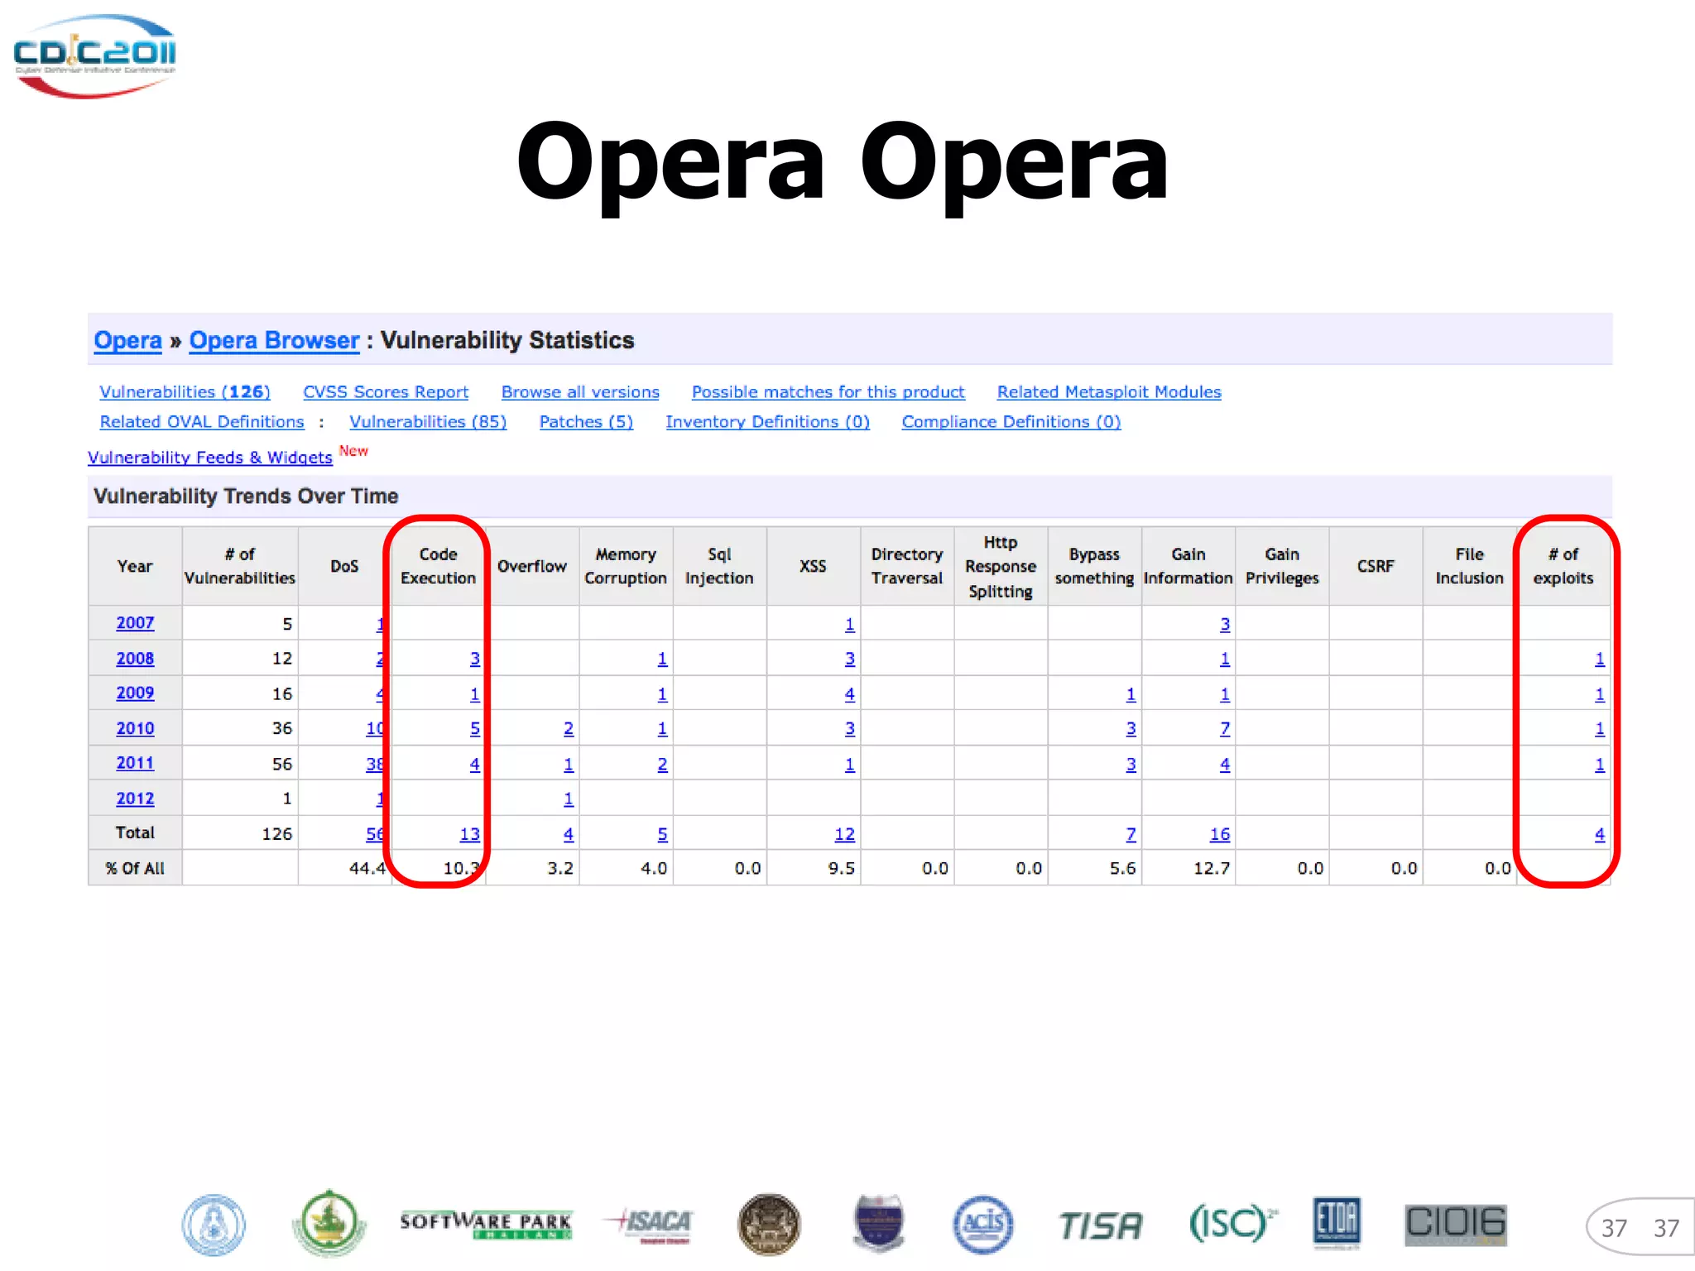Open Inventory Definitions (0) link
The width and height of the screenshot is (1695, 1271).
click(768, 421)
